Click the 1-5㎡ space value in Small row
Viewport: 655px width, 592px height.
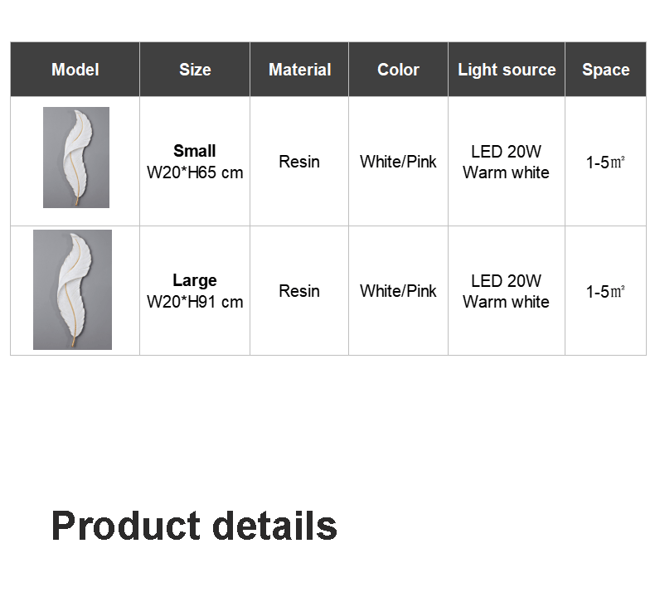(605, 163)
